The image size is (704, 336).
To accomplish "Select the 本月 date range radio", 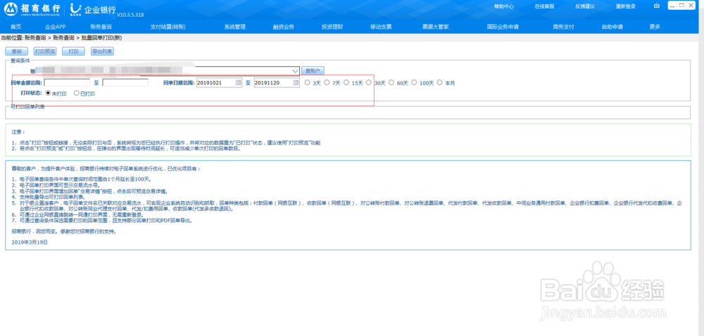I will 439,82.
